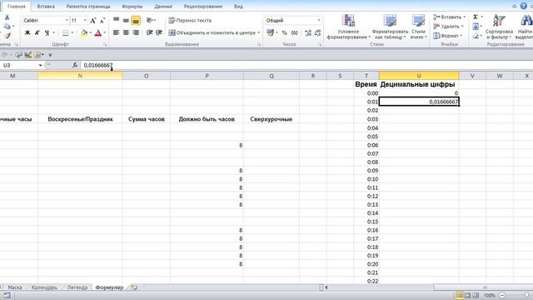The width and height of the screenshot is (533, 300).
Task: Click the Find binoculars icon
Action: (x=526, y=21)
